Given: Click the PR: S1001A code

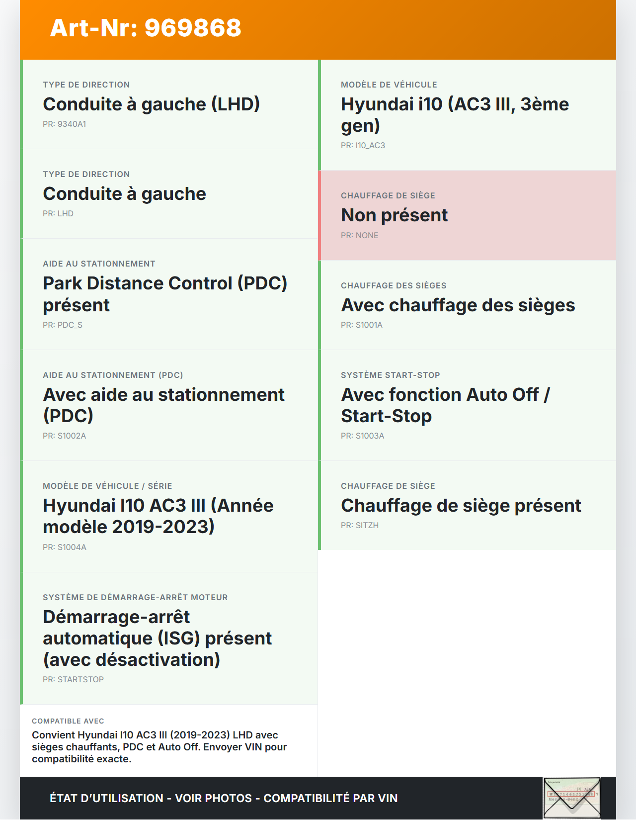Looking at the screenshot, I should point(362,325).
